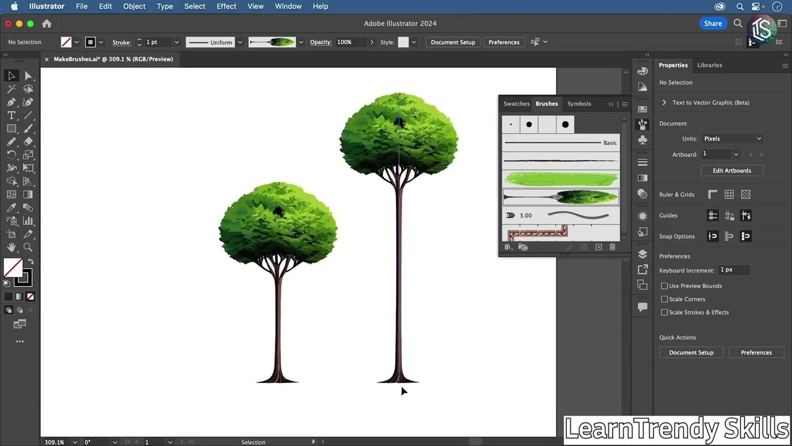Select the Lasso tool
The height and width of the screenshot is (446, 792).
click(28, 89)
